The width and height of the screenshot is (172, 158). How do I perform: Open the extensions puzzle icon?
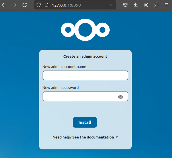pyautogui.click(x=156, y=5)
